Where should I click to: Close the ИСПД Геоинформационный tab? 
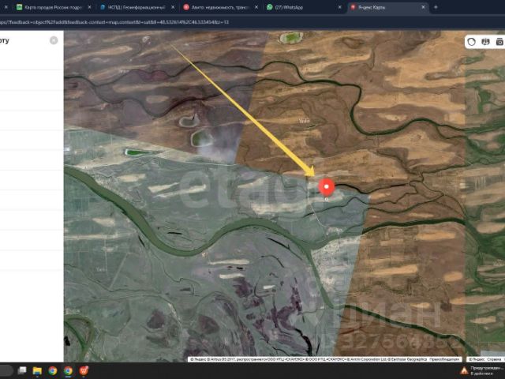coord(173,7)
